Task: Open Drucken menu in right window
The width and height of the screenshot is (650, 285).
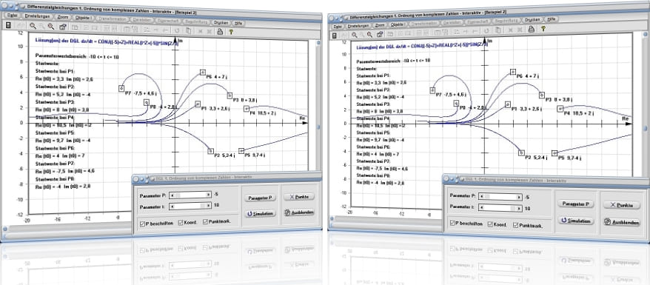Action: coord(532,20)
